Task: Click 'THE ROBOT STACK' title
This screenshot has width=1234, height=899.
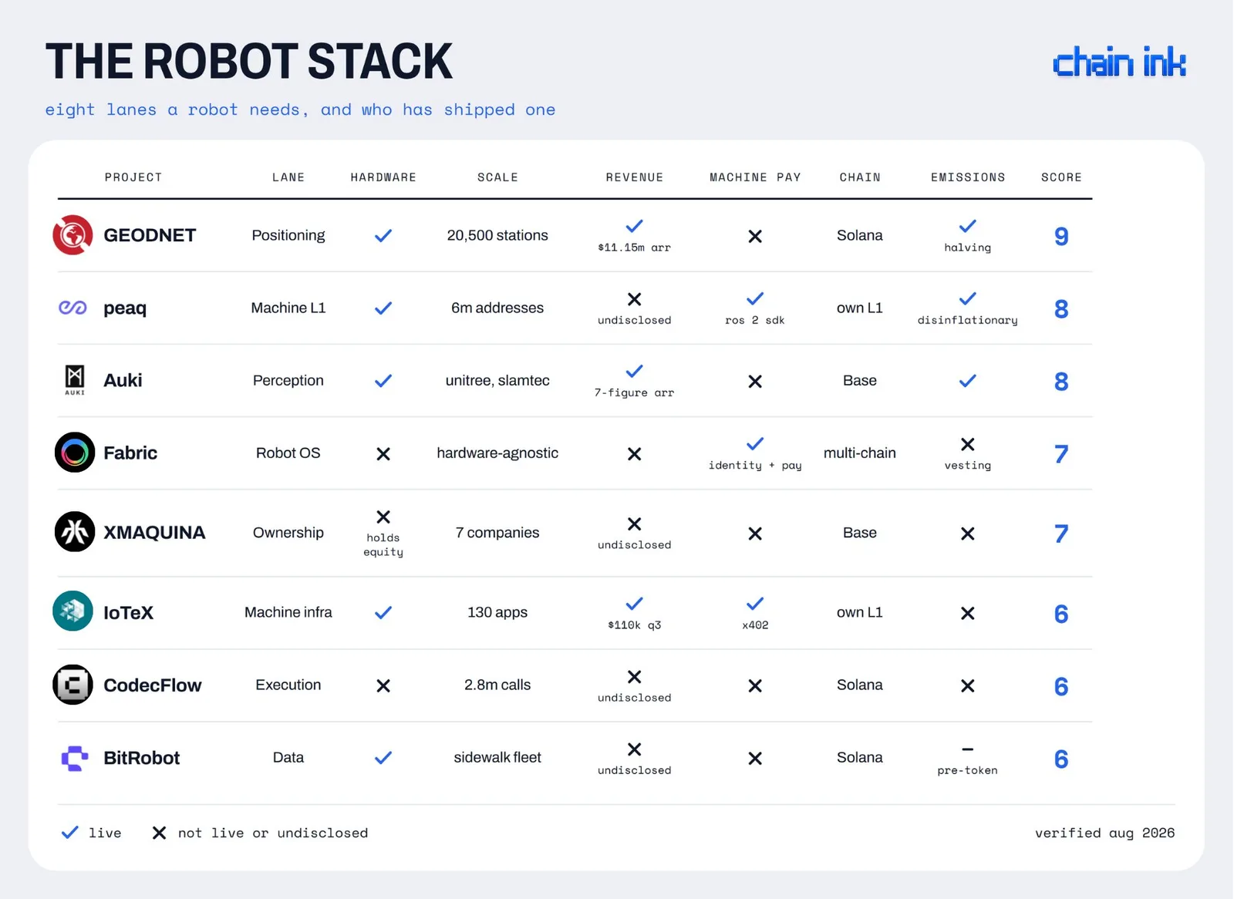Action: [x=249, y=62]
